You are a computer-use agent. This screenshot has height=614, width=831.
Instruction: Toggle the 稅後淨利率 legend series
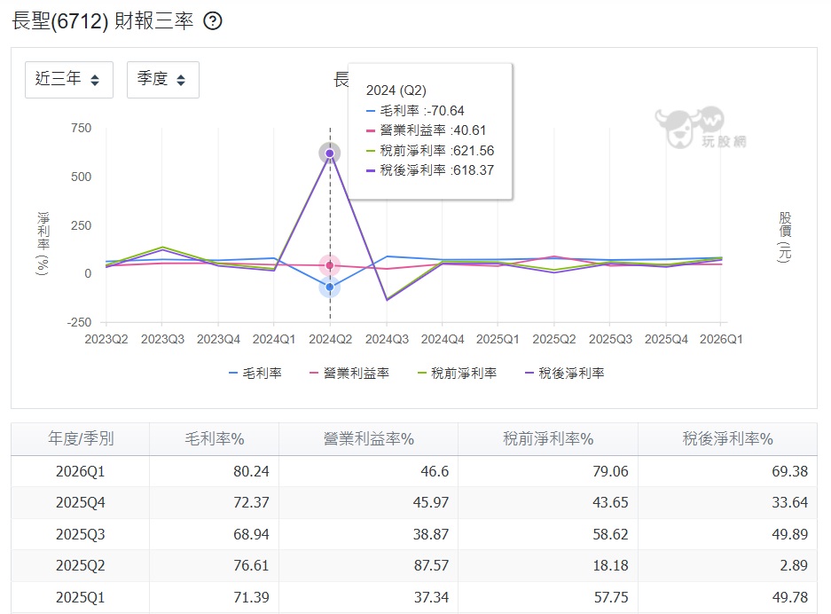564,374
